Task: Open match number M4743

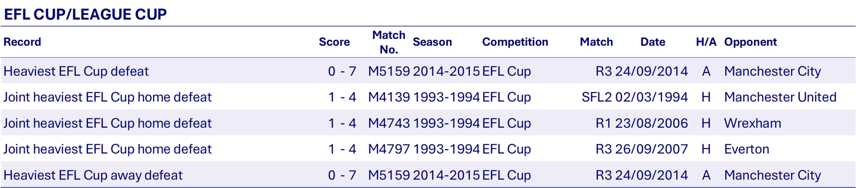Action: click(x=388, y=123)
